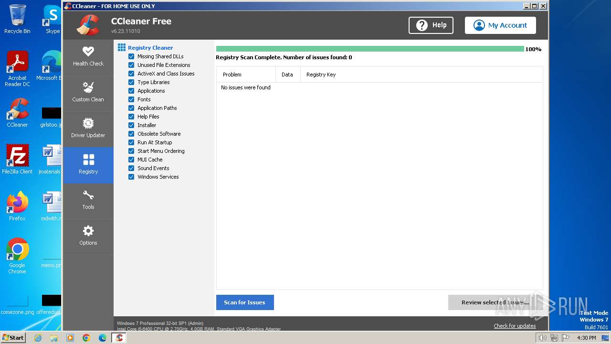Uncheck Application Paths
Viewport: 611px width, 344px height.
point(131,108)
